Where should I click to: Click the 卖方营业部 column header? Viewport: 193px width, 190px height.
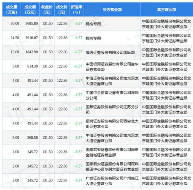point(167,10)
